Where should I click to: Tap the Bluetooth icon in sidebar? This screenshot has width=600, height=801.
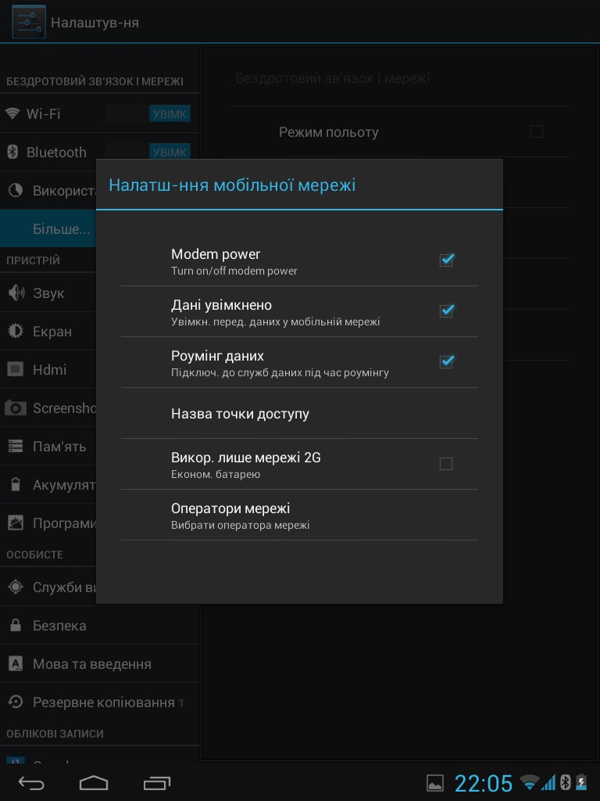tap(12, 152)
